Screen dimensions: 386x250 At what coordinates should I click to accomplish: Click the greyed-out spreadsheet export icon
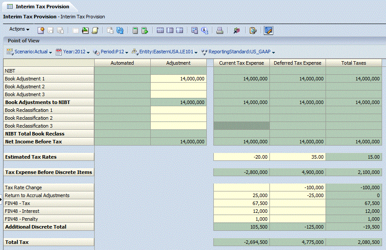(x=60, y=31)
